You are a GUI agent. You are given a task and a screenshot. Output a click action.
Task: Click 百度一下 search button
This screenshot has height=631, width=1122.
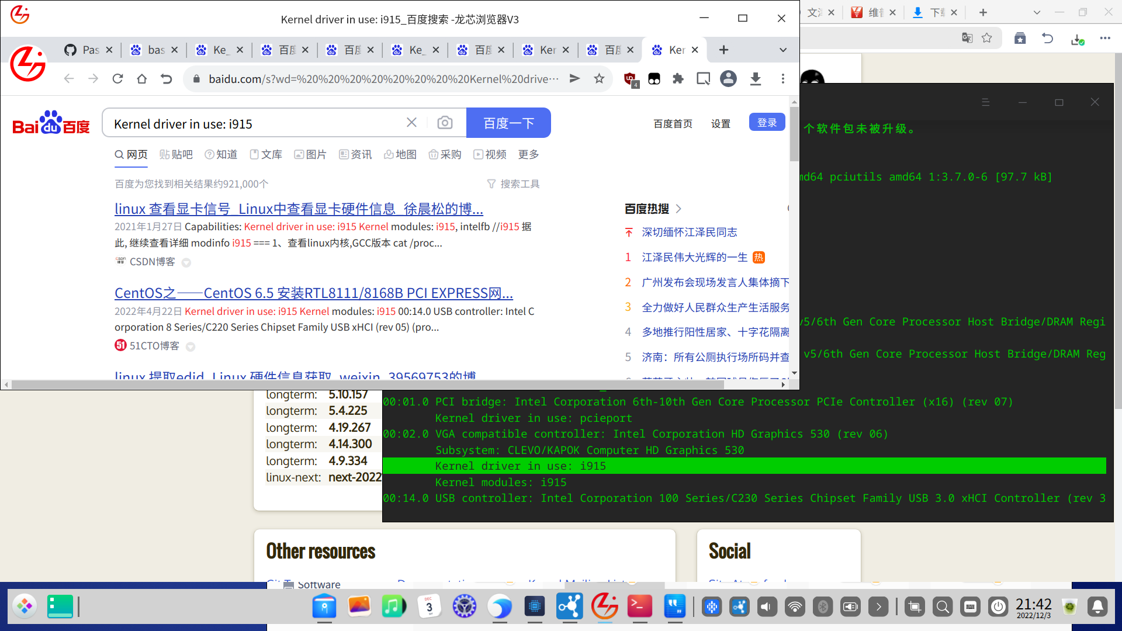(x=508, y=123)
